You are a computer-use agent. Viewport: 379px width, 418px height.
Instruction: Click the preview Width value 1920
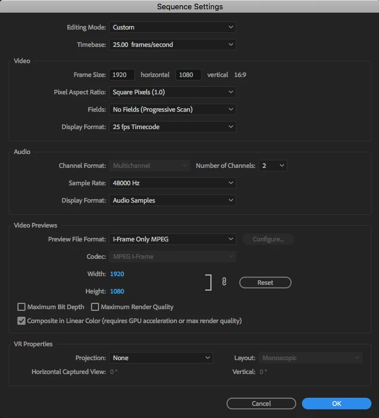(x=117, y=274)
